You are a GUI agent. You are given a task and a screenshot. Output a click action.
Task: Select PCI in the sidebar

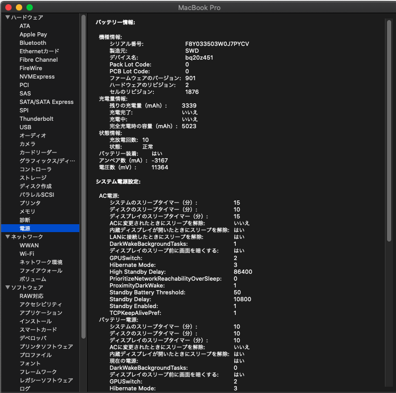tap(24, 85)
